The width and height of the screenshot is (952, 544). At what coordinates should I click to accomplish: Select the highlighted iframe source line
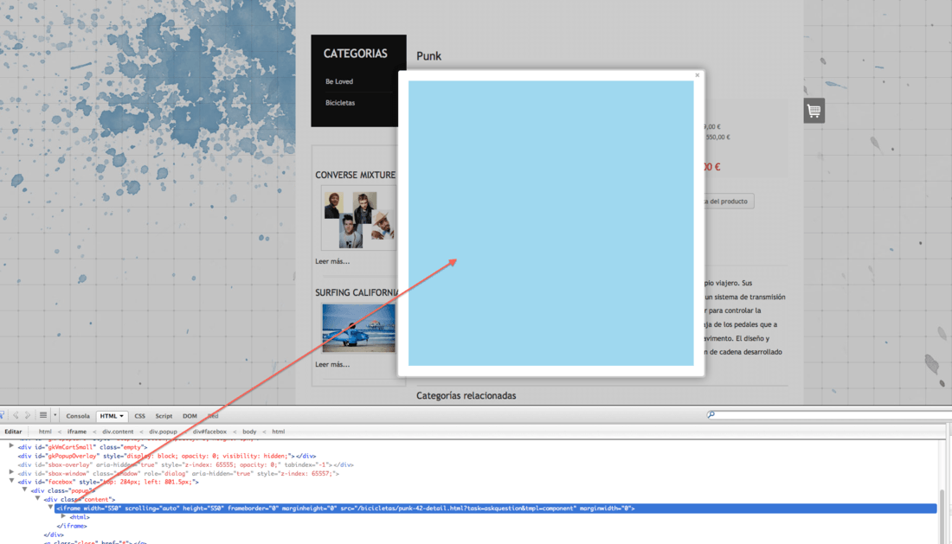pyautogui.click(x=495, y=509)
